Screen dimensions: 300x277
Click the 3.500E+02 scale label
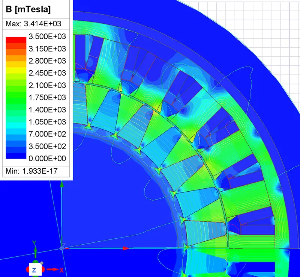pyautogui.click(x=47, y=146)
